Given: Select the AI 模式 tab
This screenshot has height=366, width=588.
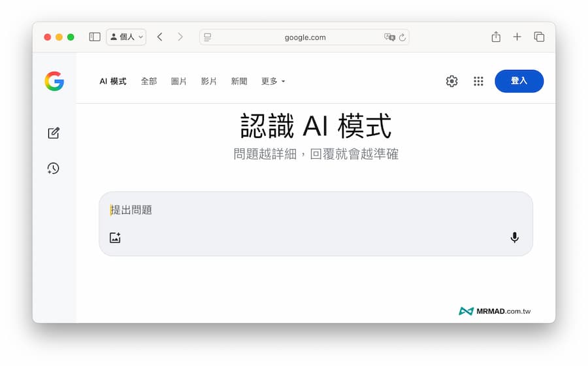Looking at the screenshot, I should tap(113, 81).
